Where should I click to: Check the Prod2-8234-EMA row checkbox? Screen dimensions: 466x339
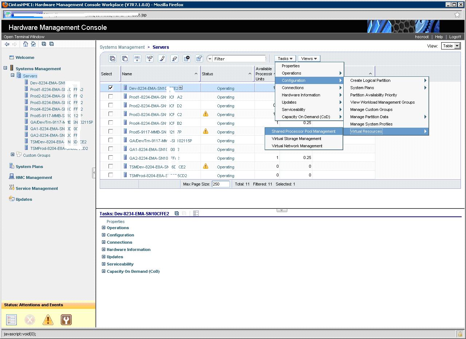coord(111,105)
